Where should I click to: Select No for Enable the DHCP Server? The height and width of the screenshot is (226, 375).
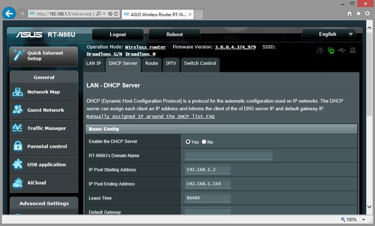[204, 141]
